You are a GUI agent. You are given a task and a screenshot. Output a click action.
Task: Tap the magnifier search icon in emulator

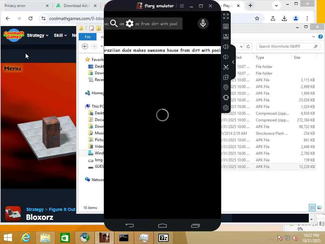click(x=114, y=24)
